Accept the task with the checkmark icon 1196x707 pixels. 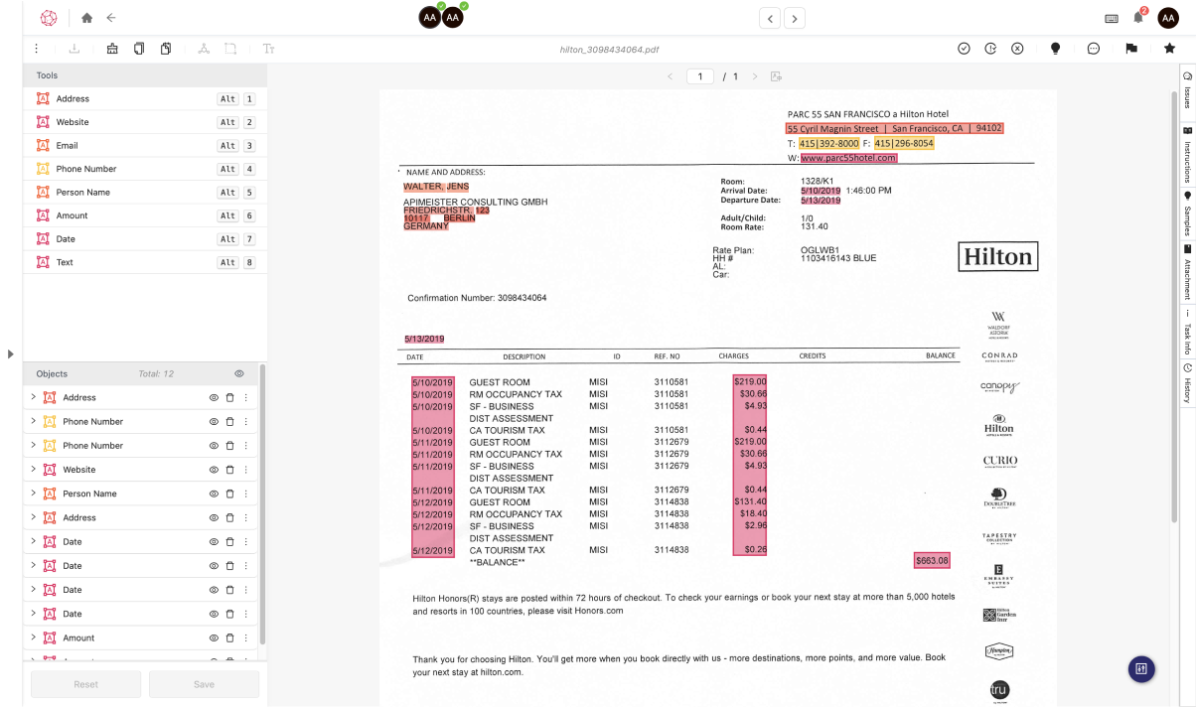pyautogui.click(x=964, y=49)
